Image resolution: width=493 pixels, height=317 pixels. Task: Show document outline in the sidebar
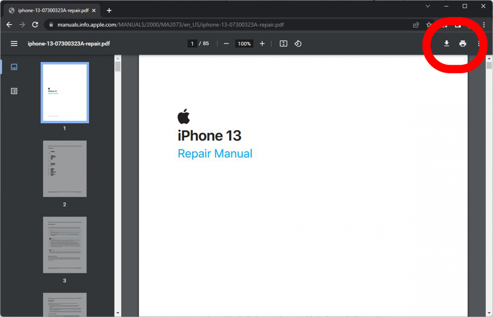[x=14, y=91]
